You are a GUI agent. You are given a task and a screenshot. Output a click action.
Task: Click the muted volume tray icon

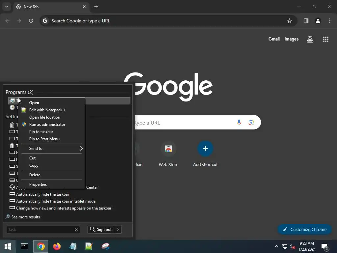coord(292,246)
